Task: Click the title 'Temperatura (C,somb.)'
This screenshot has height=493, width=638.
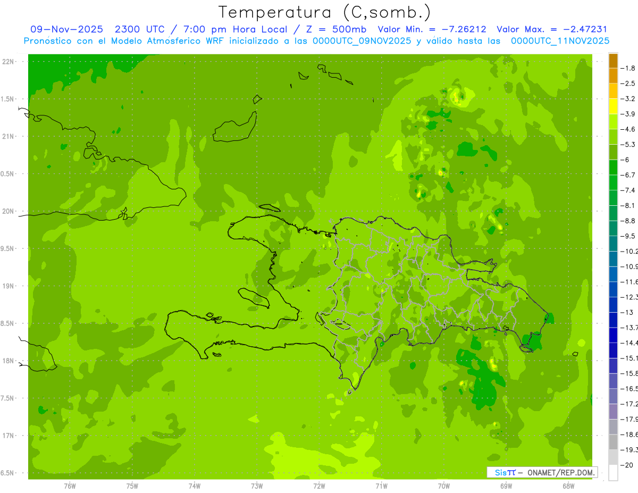Action: (x=325, y=12)
